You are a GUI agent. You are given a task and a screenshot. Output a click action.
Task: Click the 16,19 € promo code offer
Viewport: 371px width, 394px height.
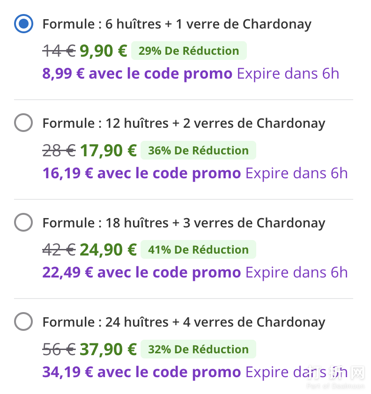(x=141, y=173)
